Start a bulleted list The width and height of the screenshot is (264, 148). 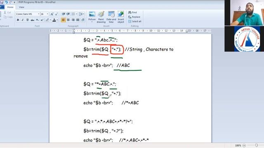(73, 14)
